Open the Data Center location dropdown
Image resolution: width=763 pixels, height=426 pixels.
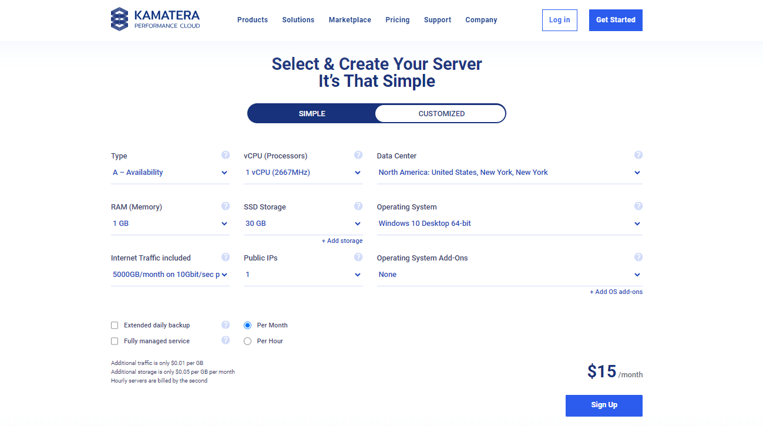pyautogui.click(x=509, y=173)
